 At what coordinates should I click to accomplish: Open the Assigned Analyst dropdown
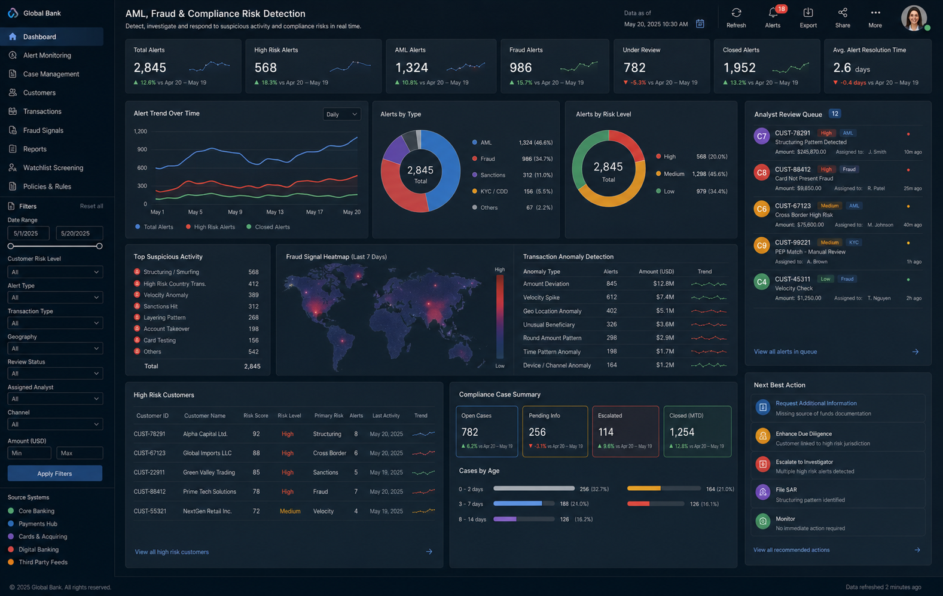[x=54, y=399]
